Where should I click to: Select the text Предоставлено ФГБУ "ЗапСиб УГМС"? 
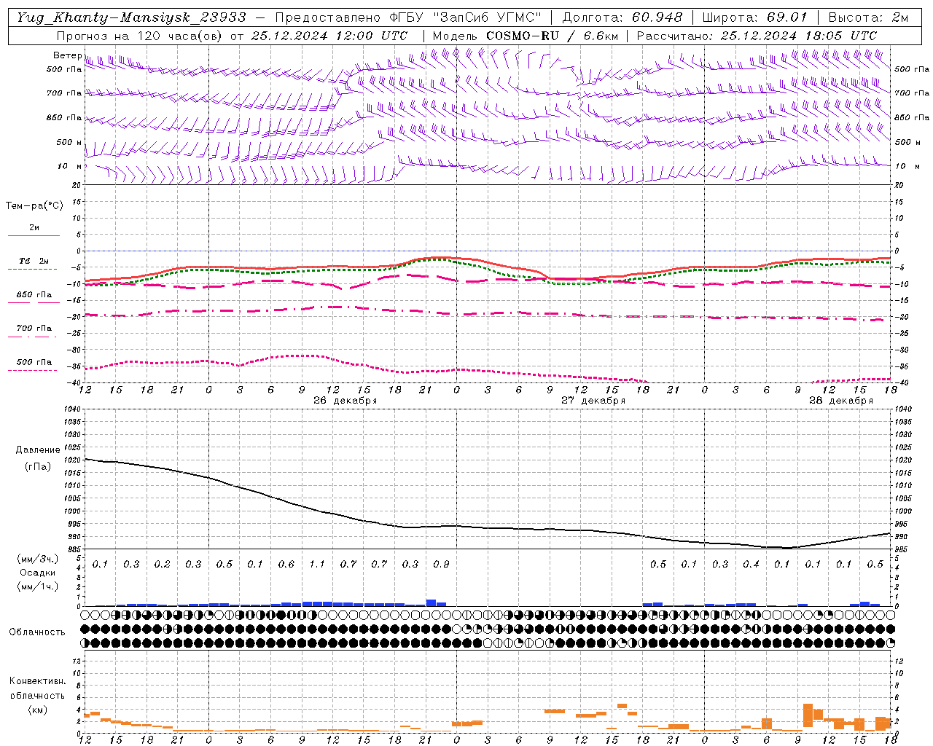click(408, 17)
